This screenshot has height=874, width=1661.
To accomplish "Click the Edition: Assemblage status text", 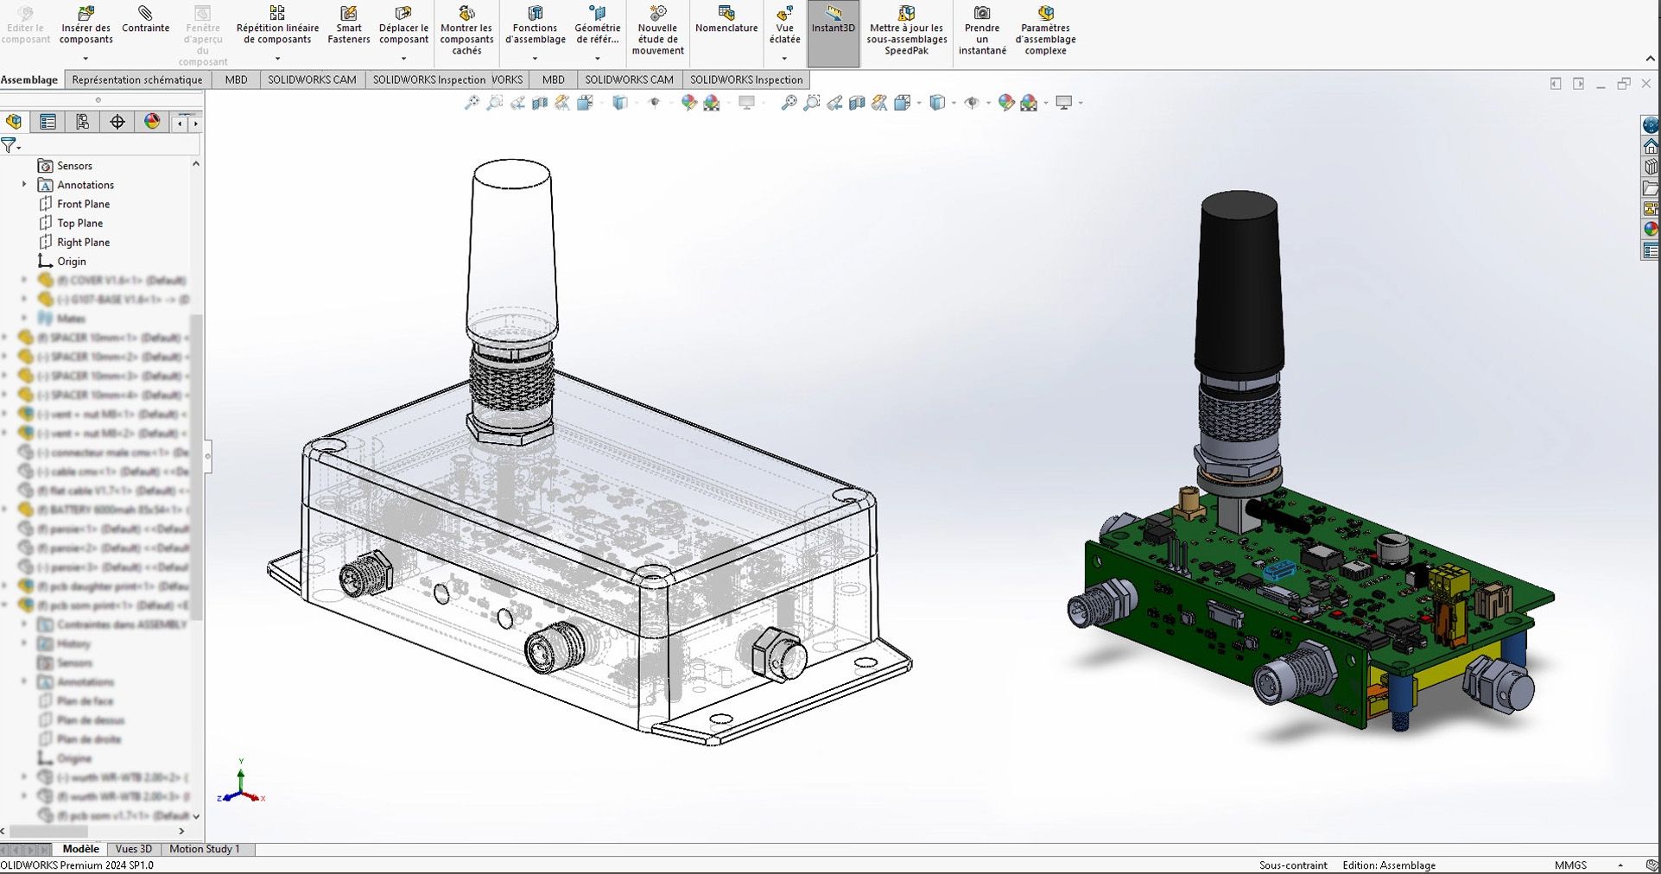I will pos(1389,865).
